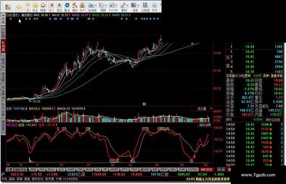The height and width of the screenshot is (184, 286).
Task: Select the TRIX indicator tab
Action: tap(134, 169)
